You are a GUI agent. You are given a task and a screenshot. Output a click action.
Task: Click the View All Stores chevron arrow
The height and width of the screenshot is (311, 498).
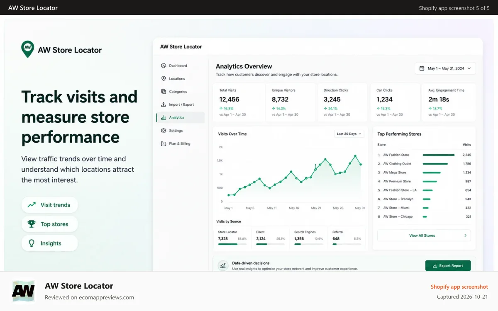[465, 236]
